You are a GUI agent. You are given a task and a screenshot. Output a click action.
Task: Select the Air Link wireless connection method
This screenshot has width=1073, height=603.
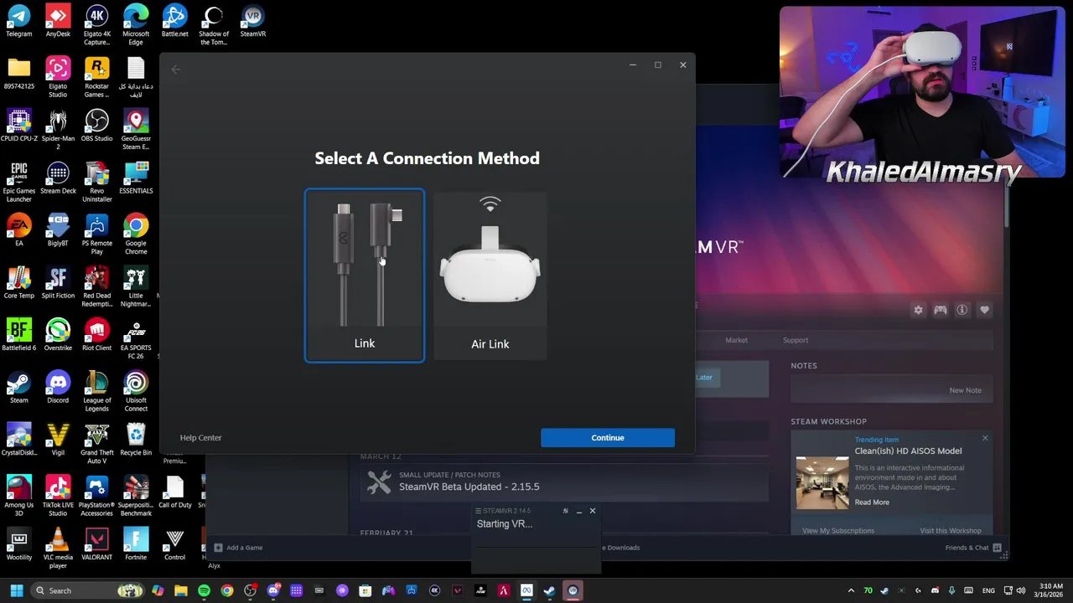(490, 276)
